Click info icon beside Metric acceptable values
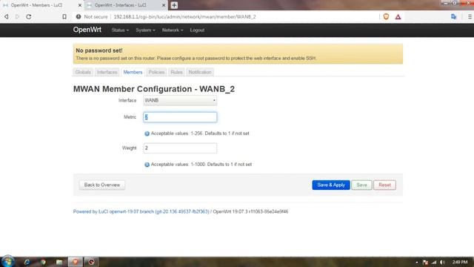 (147, 133)
